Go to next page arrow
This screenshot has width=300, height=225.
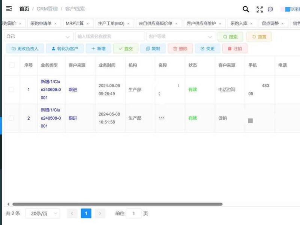click(100, 213)
